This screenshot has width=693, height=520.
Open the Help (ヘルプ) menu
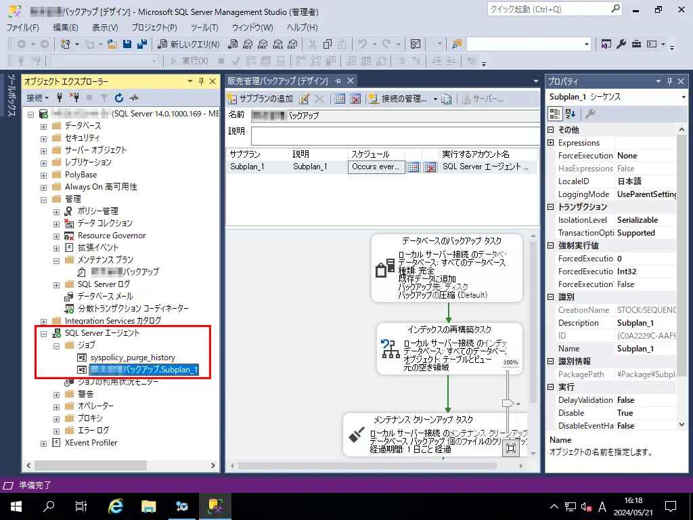(x=302, y=27)
